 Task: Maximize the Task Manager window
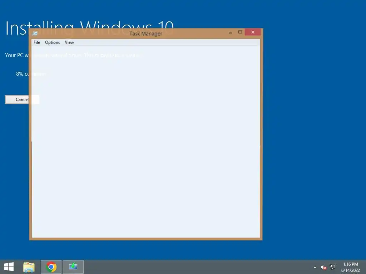click(240, 32)
